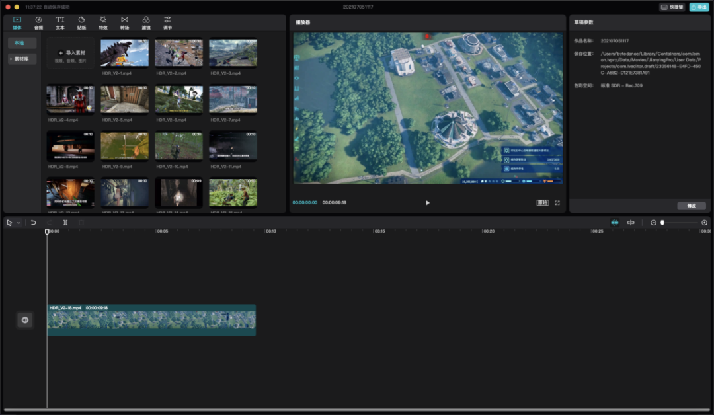
Task: Select the HDR_V2-18.mp4 clip on timeline
Action: (x=151, y=321)
